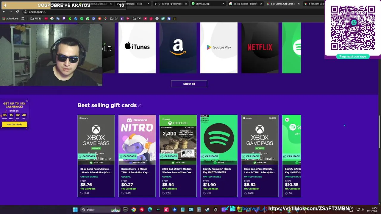Reload the Eneba page

(x=17, y=12)
